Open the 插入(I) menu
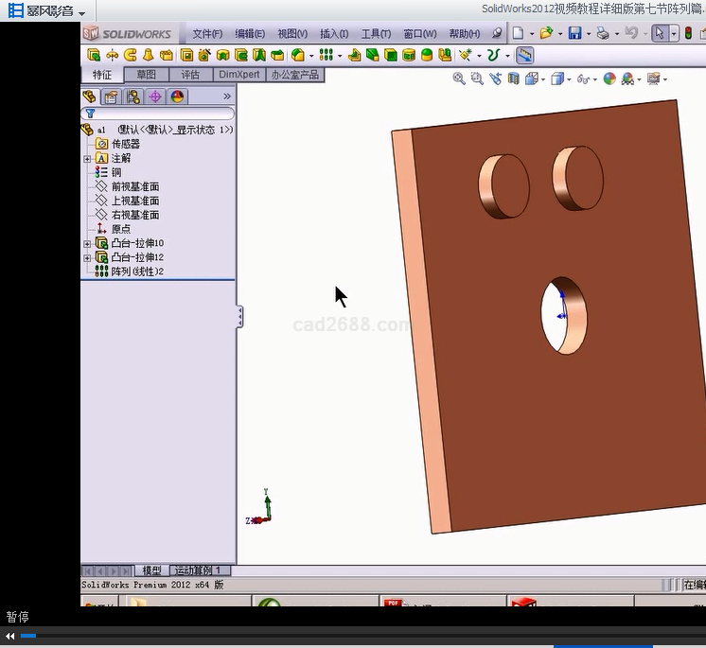Image resolution: width=706 pixels, height=648 pixels. (x=334, y=34)
